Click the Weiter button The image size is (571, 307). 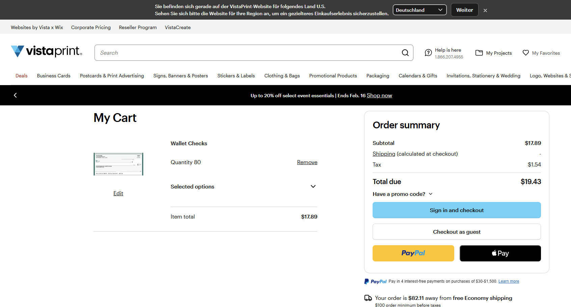point(464,10)
